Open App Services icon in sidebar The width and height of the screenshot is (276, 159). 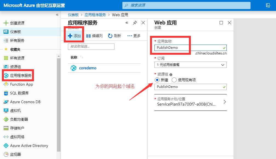[x=6, y=76]
